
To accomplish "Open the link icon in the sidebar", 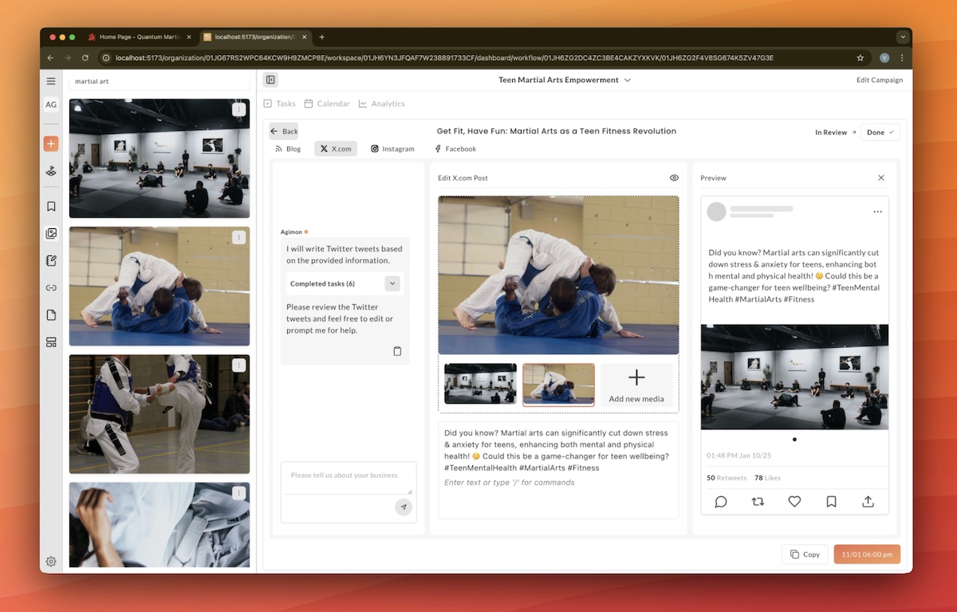I will [x=51, y=288].
